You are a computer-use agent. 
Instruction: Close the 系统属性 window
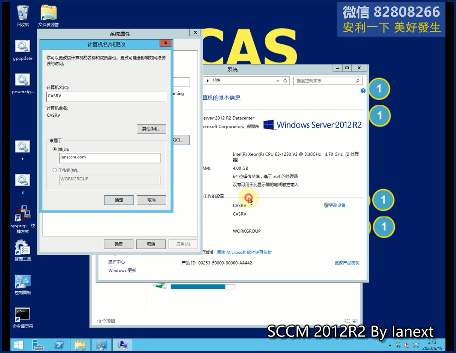pos(195,32)
